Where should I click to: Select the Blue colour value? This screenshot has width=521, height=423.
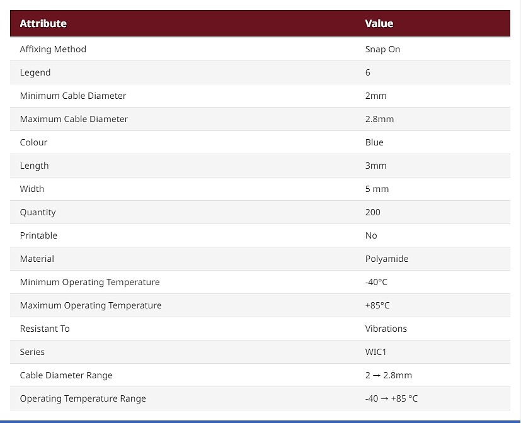[x=374, y=142]
